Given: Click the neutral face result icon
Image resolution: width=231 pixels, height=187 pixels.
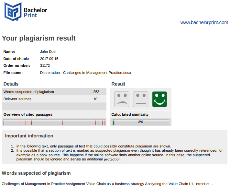Looking at the screenshot, I should (x=140, y=99).
